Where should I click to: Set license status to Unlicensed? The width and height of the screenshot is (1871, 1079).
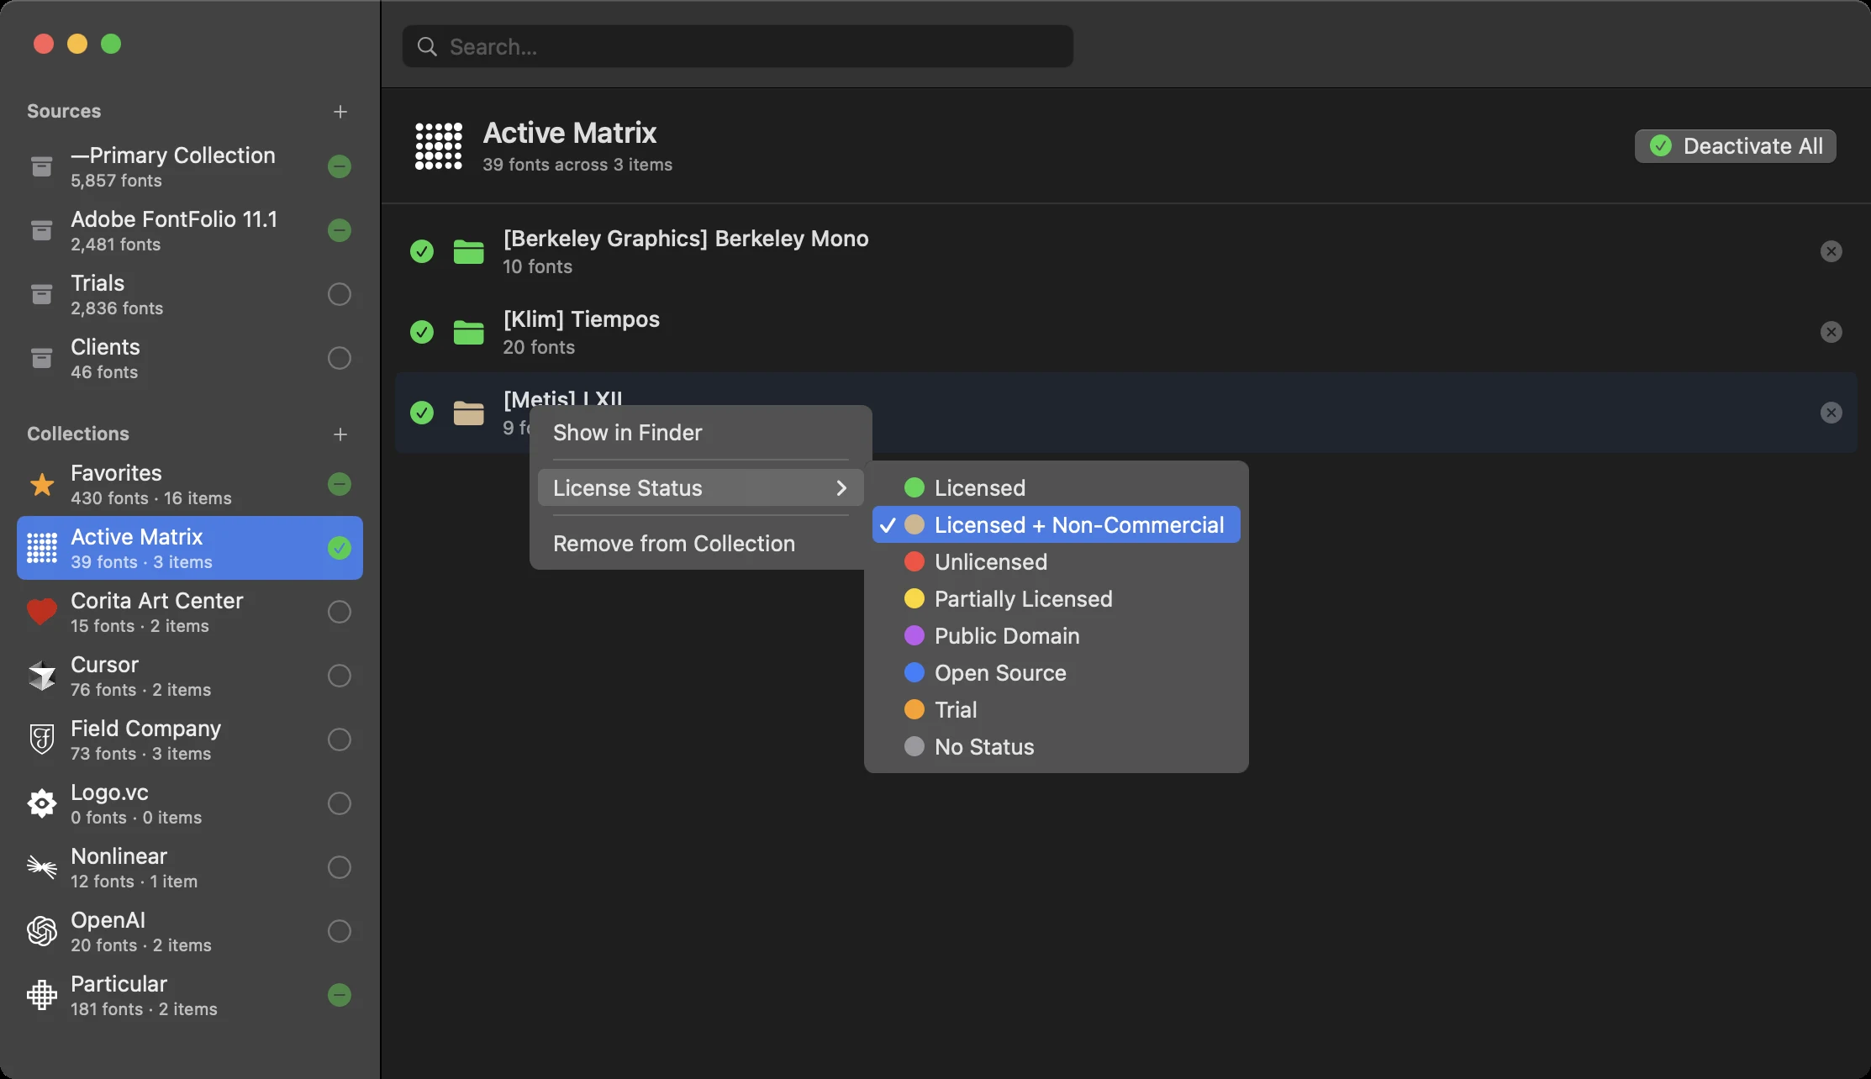[x=1056, y=562]
